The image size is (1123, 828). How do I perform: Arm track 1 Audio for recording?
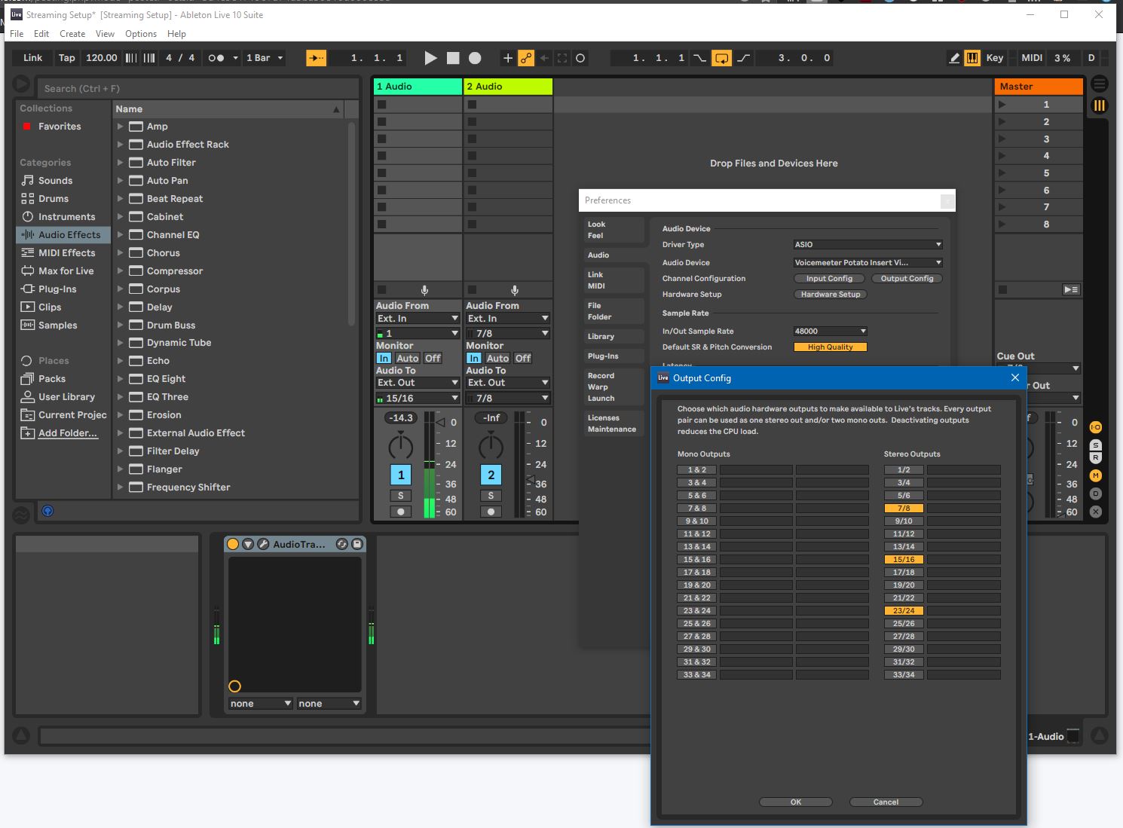click(401, 512)
